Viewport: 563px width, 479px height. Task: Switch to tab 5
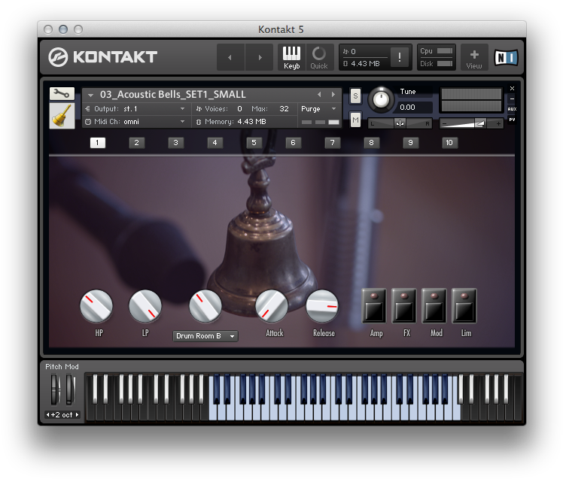[254, 143]
